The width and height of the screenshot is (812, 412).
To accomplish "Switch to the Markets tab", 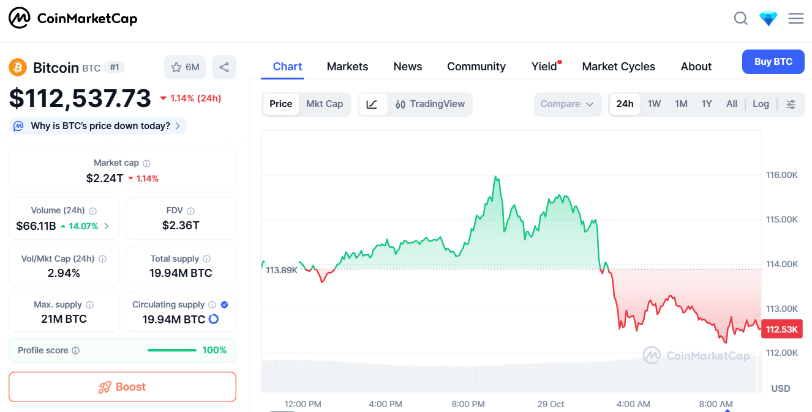I will pos(347,66).
